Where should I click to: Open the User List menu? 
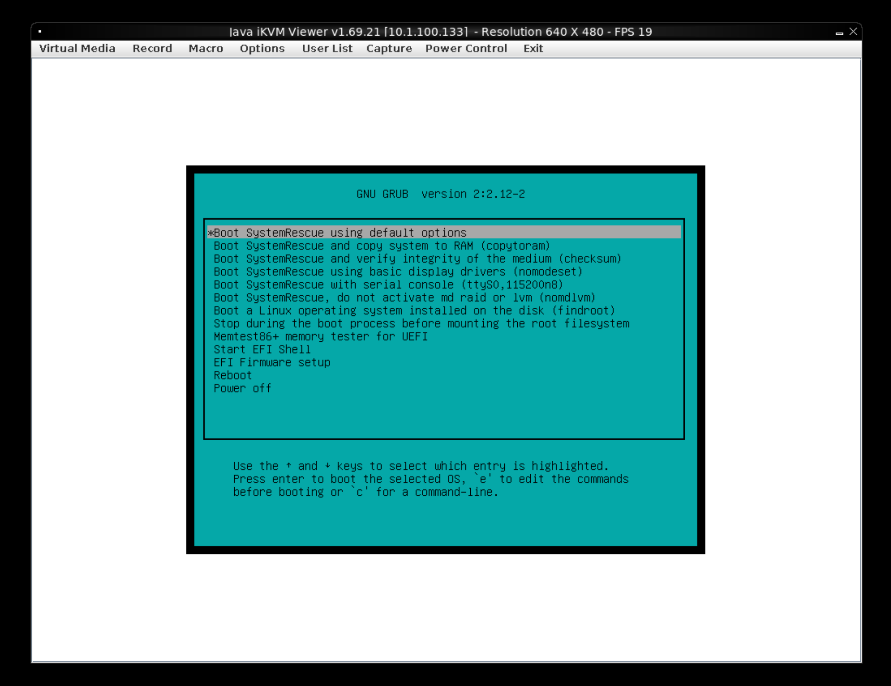click(327, 49)
